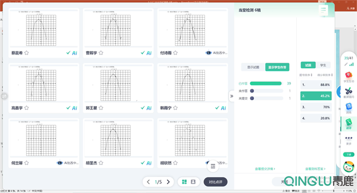This screenshot has height=193, width=357.
Task: Select 显示试题 tab
Action: (253, 67)
